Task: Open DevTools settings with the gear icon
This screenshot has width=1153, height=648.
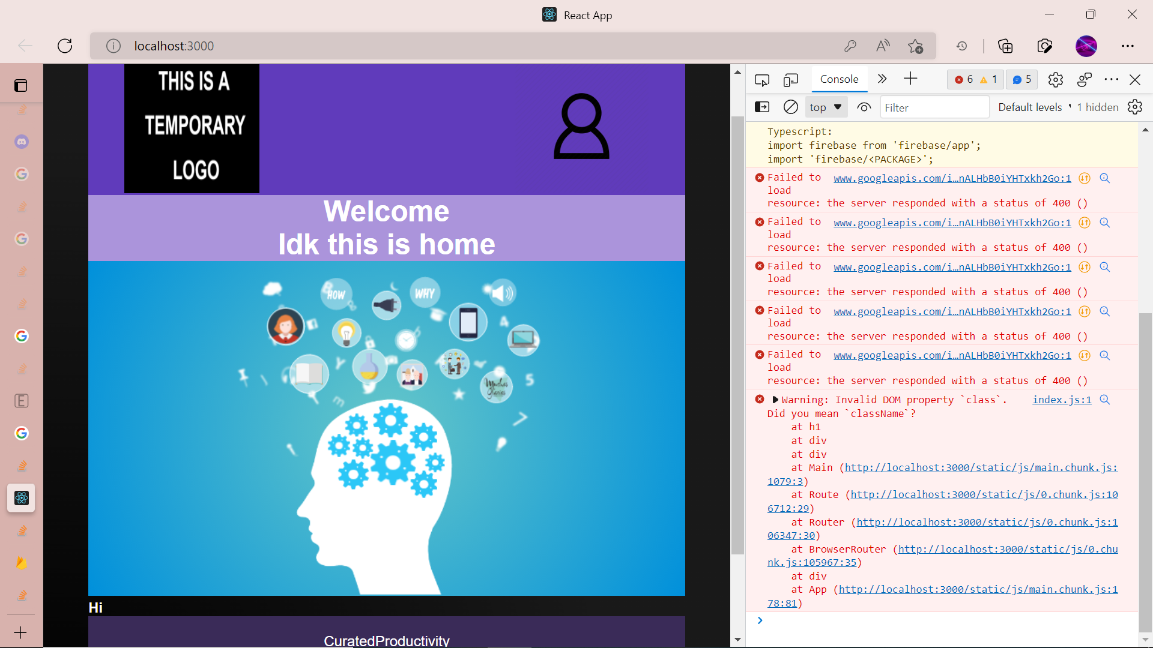Action: coord(1055,79)
